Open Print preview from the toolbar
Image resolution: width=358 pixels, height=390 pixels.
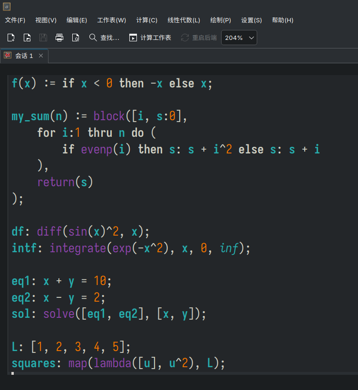click(x=76, y=38)
